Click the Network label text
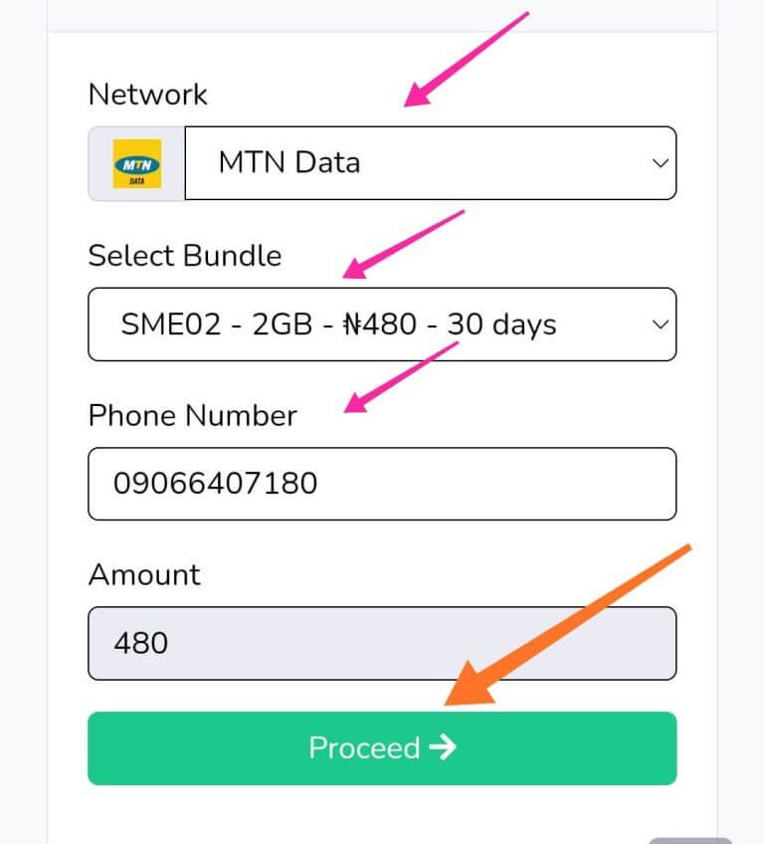Image resolution: width=764 pixels, height=844 pixels. (x=148, y=94)
